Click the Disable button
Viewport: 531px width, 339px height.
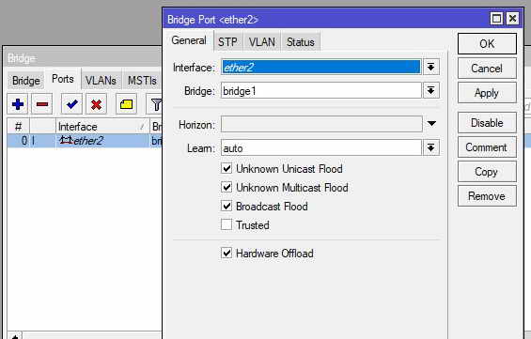click(487, 122)
